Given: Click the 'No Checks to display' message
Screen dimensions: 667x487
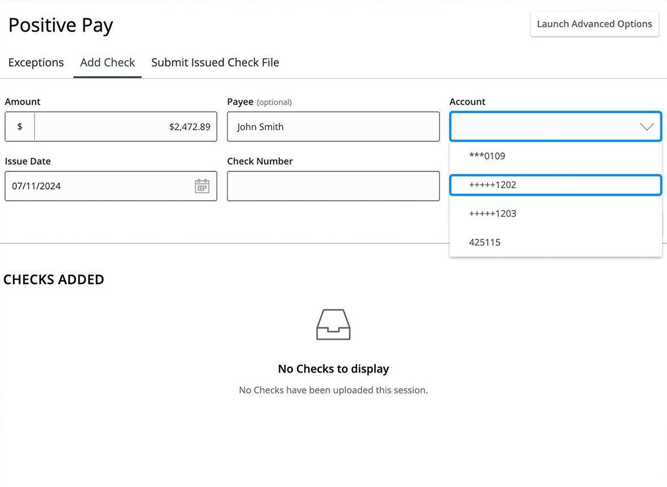Looking at the screenshot, I should pyautogui.click(x=333, y=369).
